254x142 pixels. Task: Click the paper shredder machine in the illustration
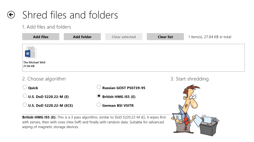pyautogui.click(x=209, y=126)
